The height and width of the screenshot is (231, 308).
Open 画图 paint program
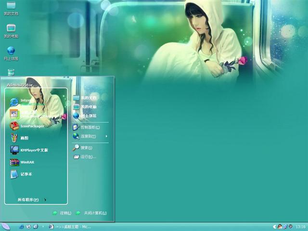[x=19, y=138]
